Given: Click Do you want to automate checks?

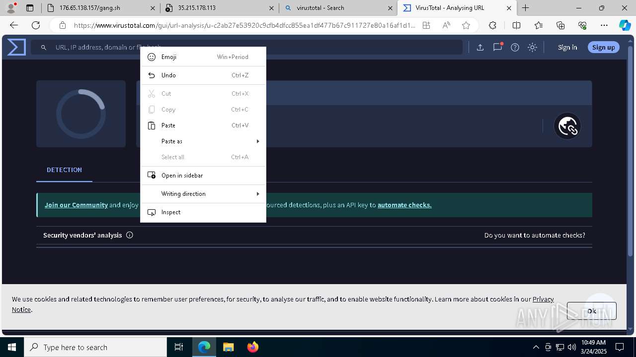Looking at the screenshot, I should [535, 235].
